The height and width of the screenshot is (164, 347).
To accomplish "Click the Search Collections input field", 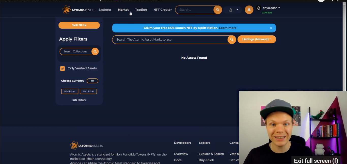I will tap(76, 52).
